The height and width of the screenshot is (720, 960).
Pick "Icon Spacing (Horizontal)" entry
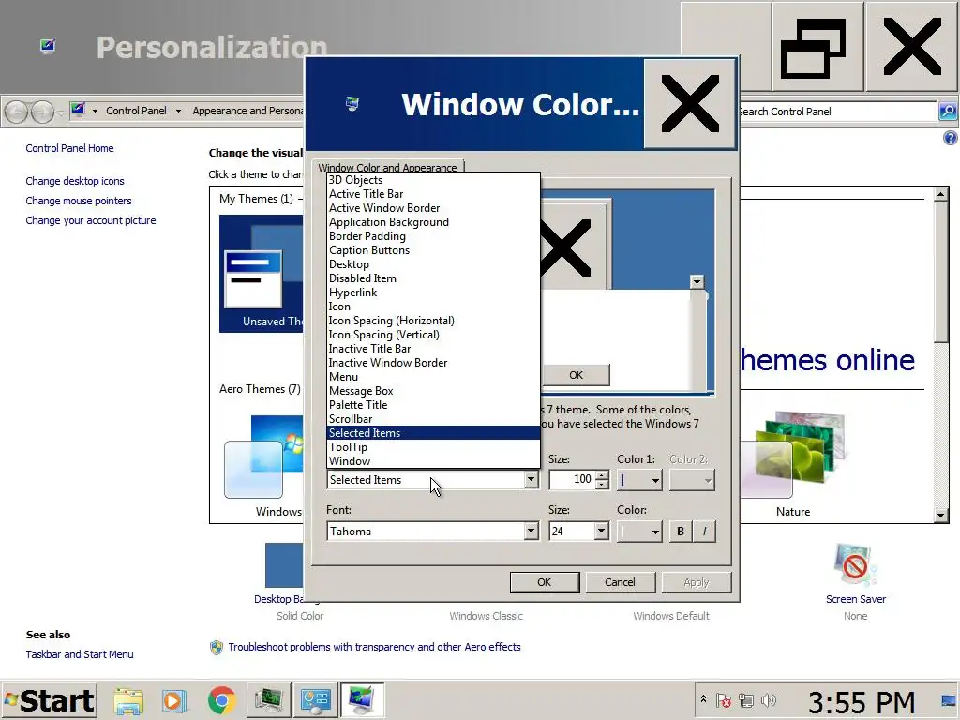click(x=433, y=321)
